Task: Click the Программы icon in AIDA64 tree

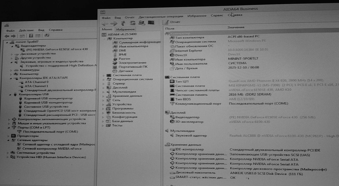Action: [x=108, y=109]
